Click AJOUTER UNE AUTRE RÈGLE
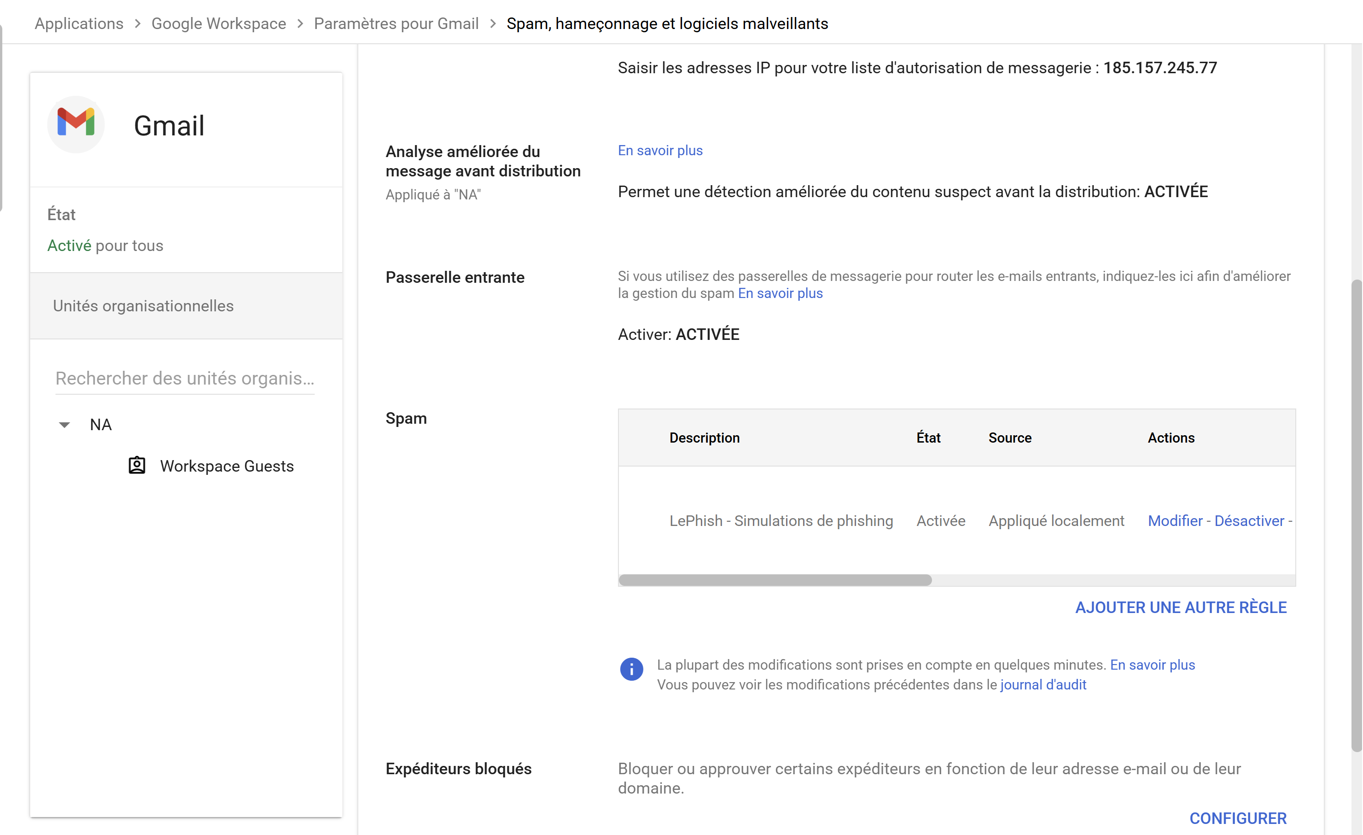 pos(1181,607)
